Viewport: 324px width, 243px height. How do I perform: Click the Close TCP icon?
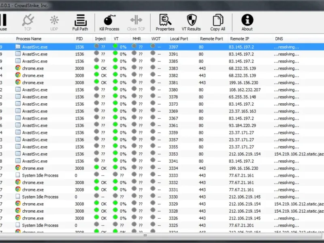coord(136,23)
